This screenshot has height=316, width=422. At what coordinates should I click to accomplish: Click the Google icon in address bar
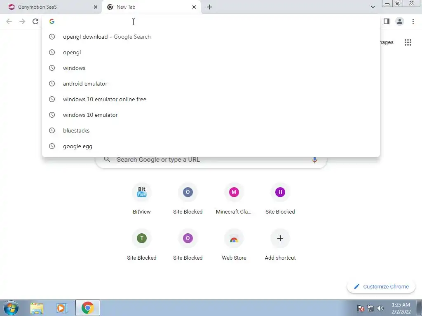click(x=52, y=21)
